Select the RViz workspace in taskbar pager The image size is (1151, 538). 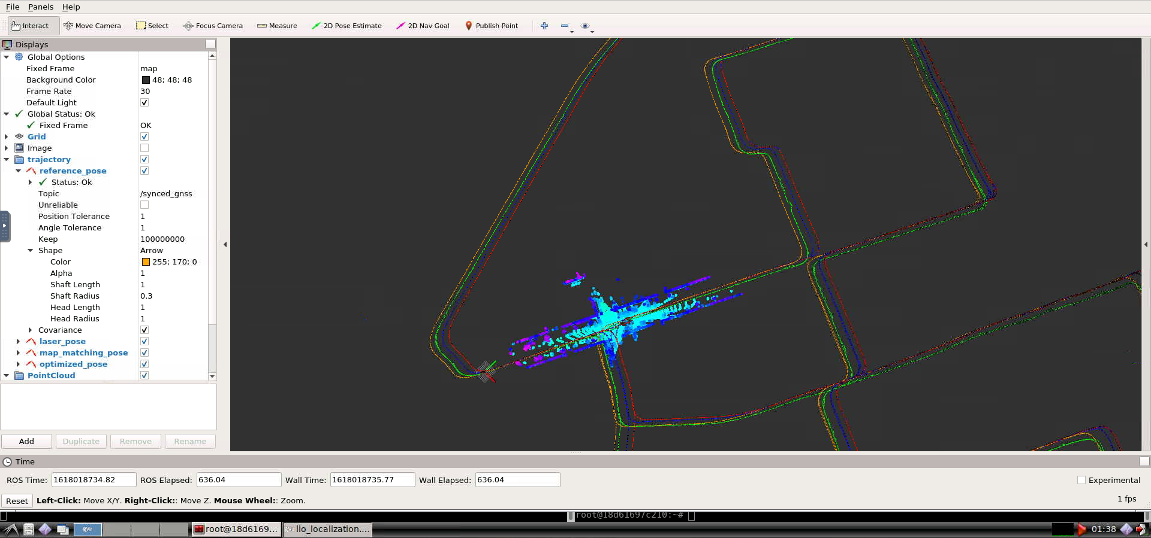pos(88,529)
